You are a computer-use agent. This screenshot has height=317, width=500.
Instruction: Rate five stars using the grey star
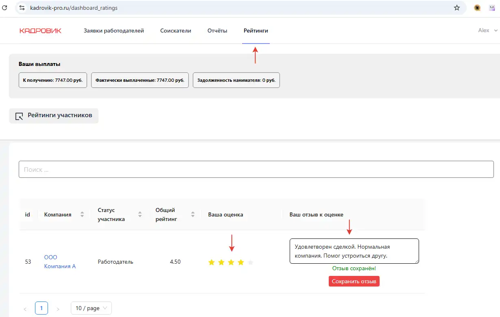click(x=251, y=262)
